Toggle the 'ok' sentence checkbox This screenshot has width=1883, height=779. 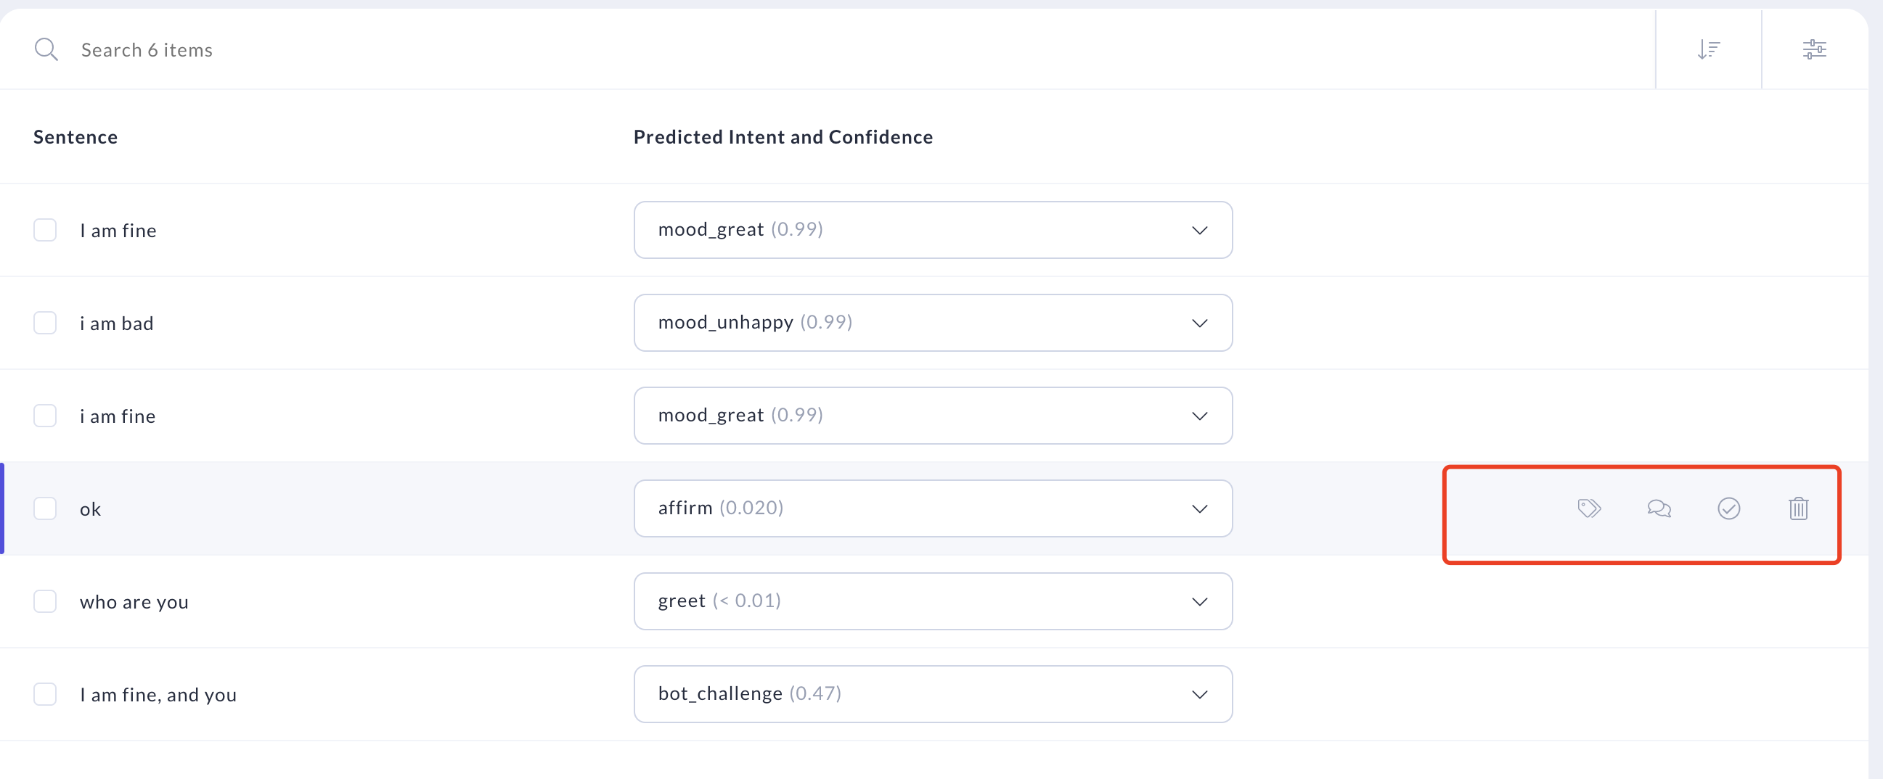tap(45, 509)
